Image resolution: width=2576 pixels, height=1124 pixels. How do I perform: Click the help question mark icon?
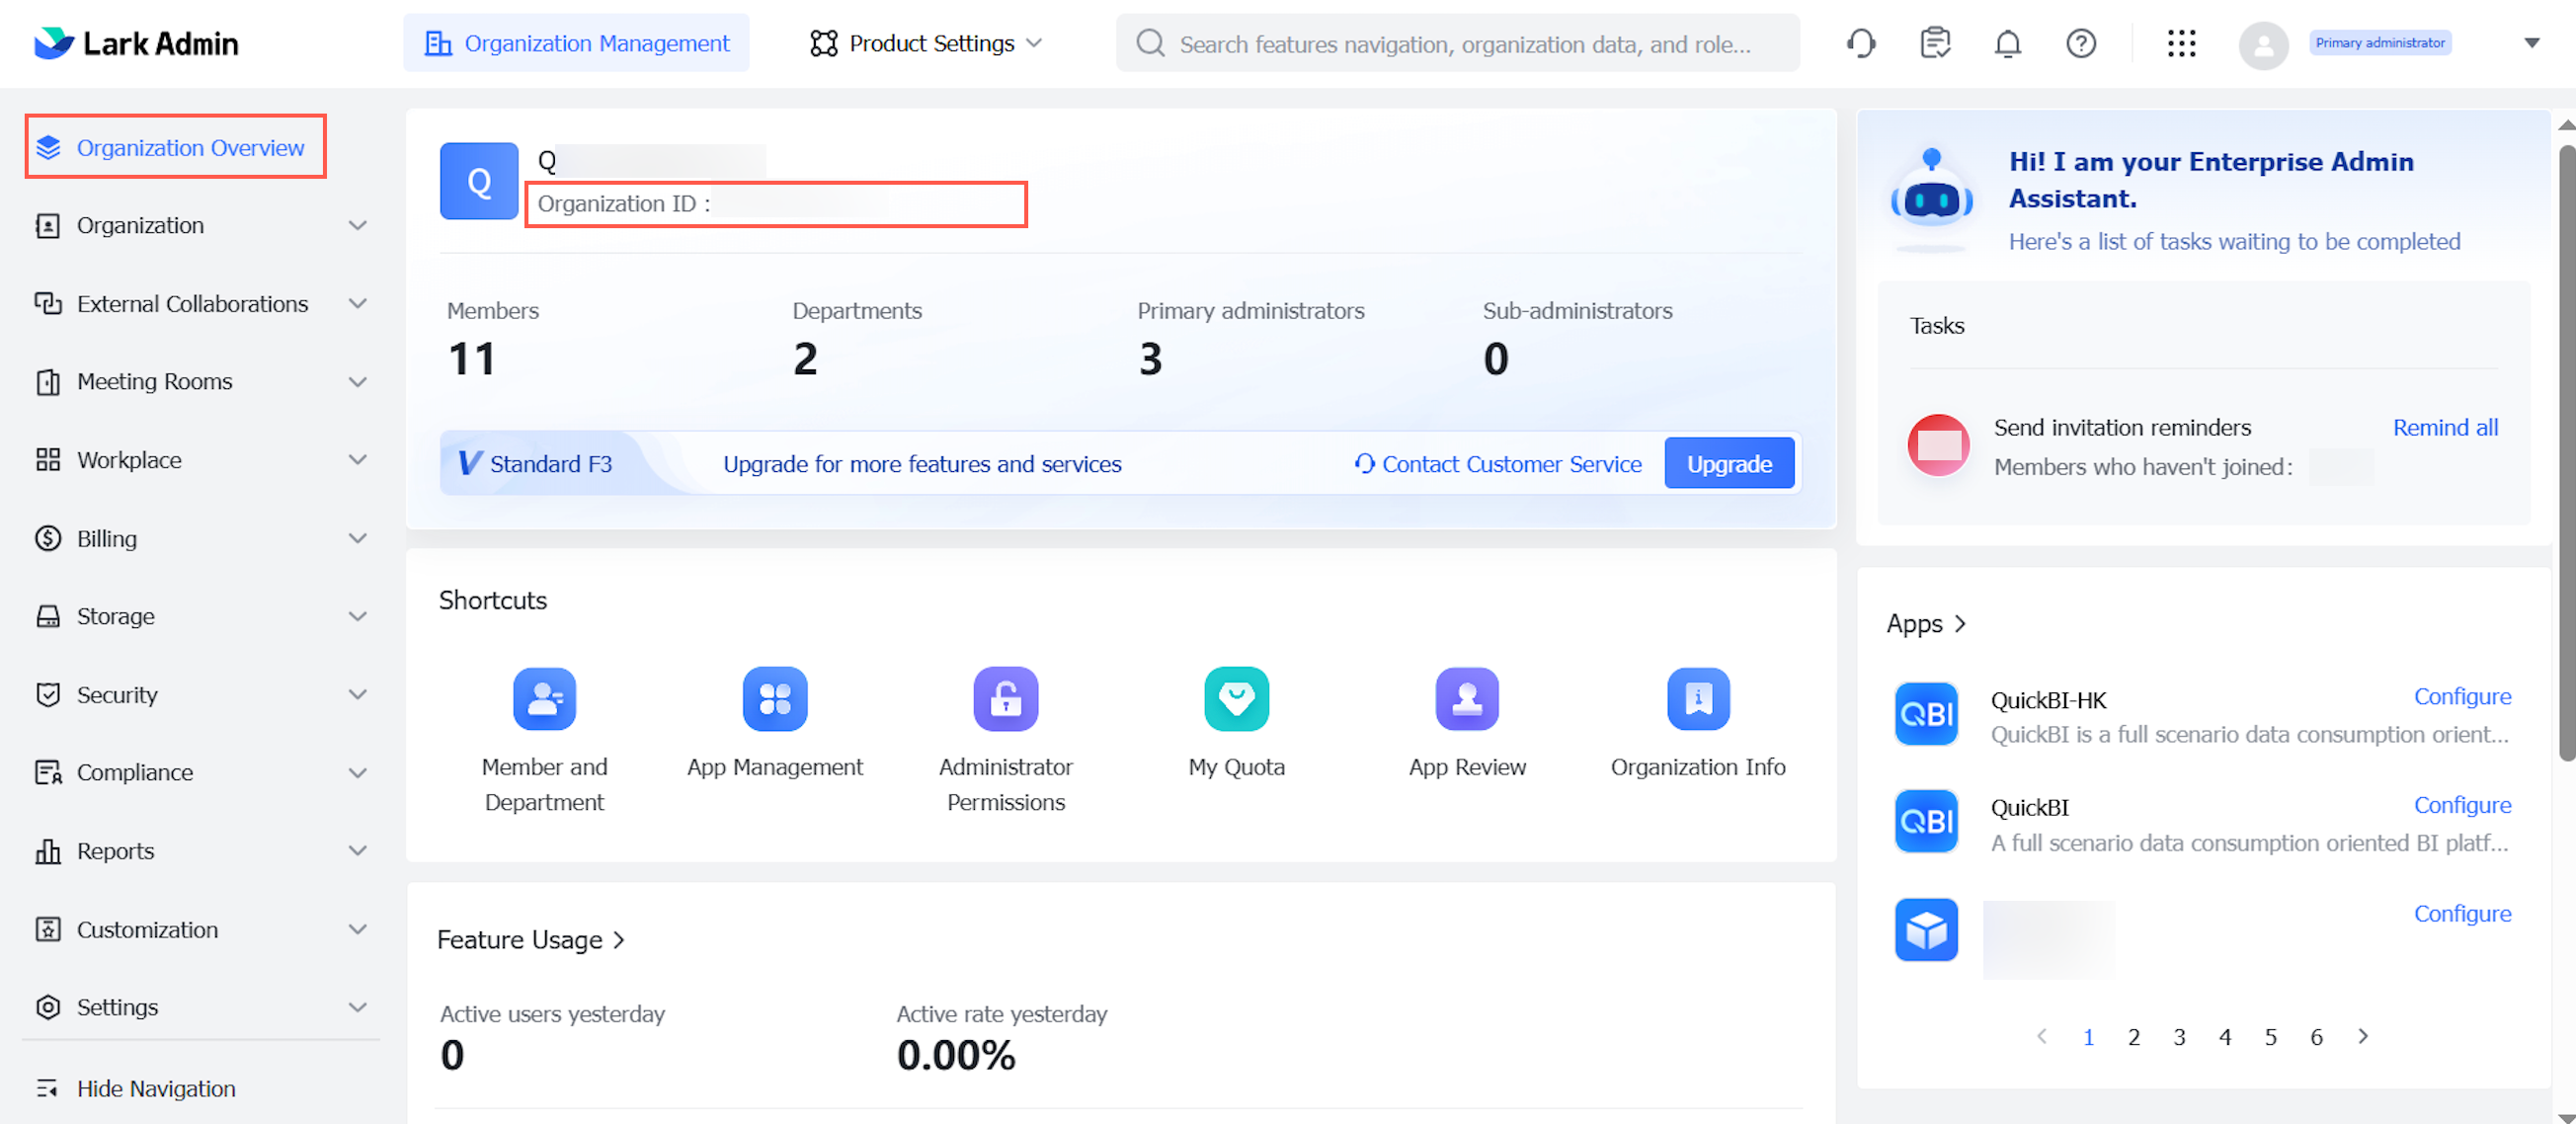click(2080, 43)
